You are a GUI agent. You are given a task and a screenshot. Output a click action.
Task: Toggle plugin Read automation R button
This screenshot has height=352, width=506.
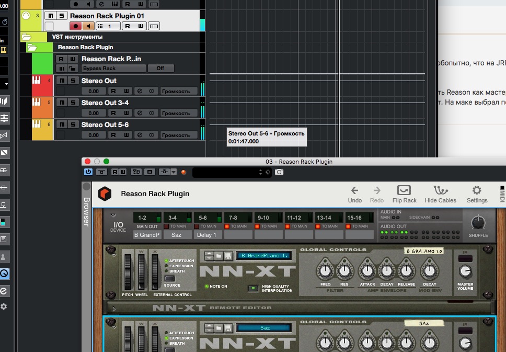115,172
